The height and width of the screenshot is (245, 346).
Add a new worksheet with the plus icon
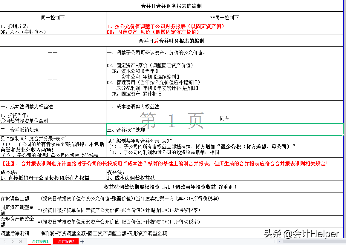82,242
